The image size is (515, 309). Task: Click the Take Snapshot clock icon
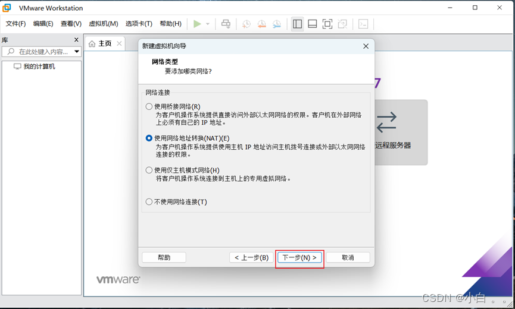(x=246, y=24)
